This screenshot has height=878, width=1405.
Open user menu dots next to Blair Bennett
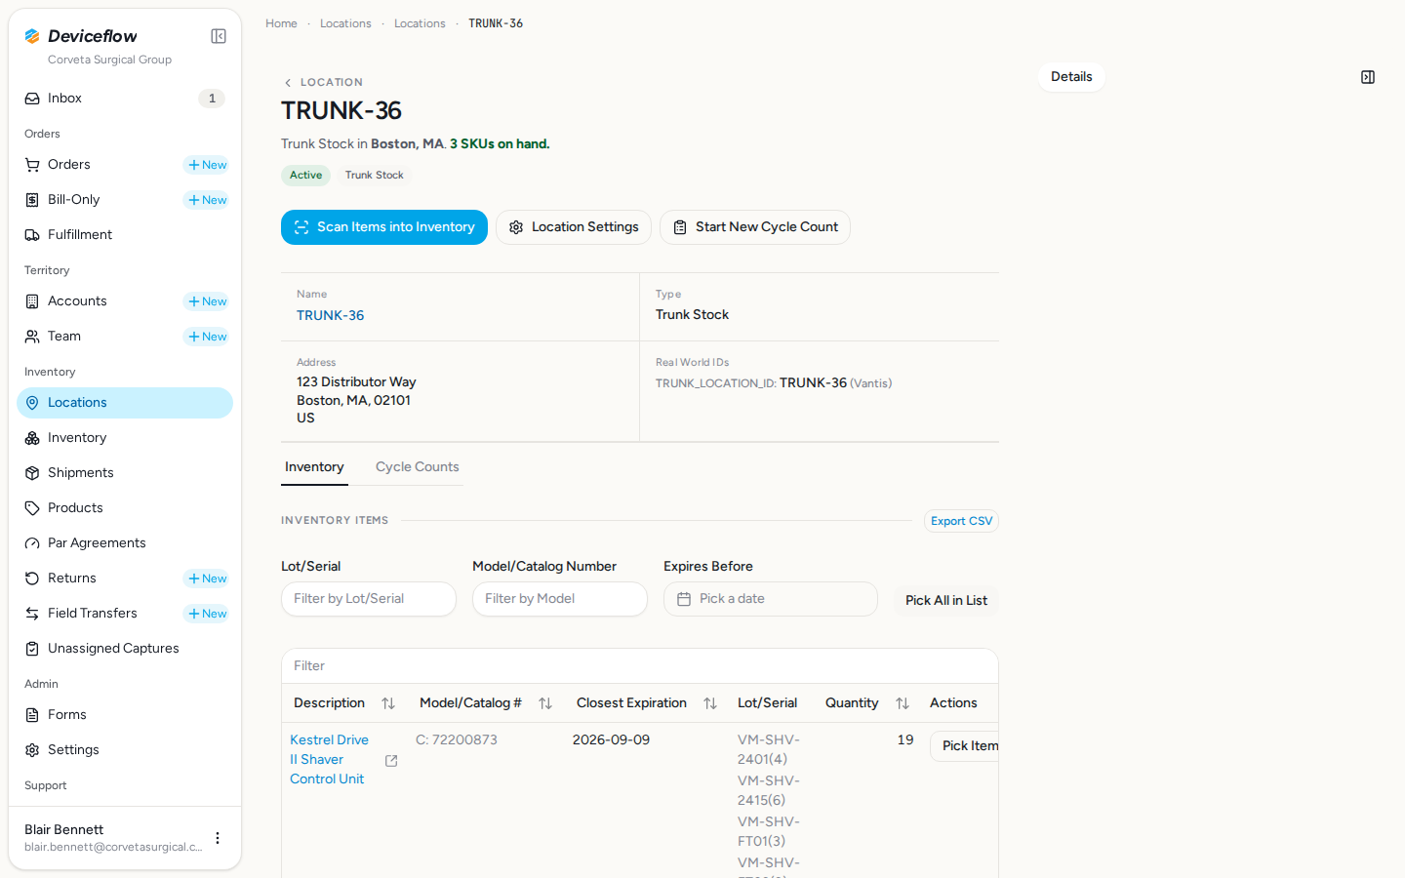pyautogui.click(x=218, y=838)
